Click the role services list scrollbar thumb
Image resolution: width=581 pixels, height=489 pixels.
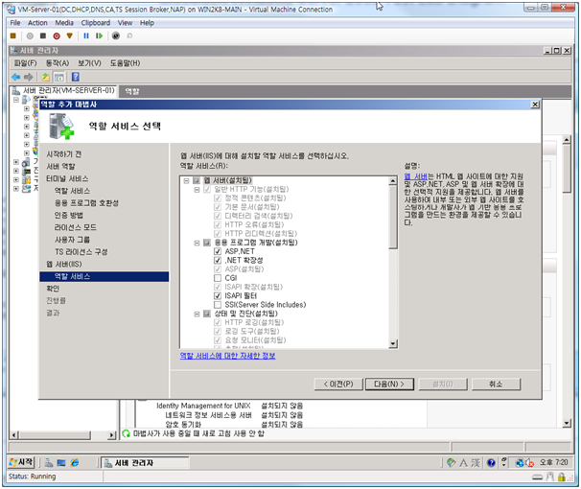click(393, 217)
